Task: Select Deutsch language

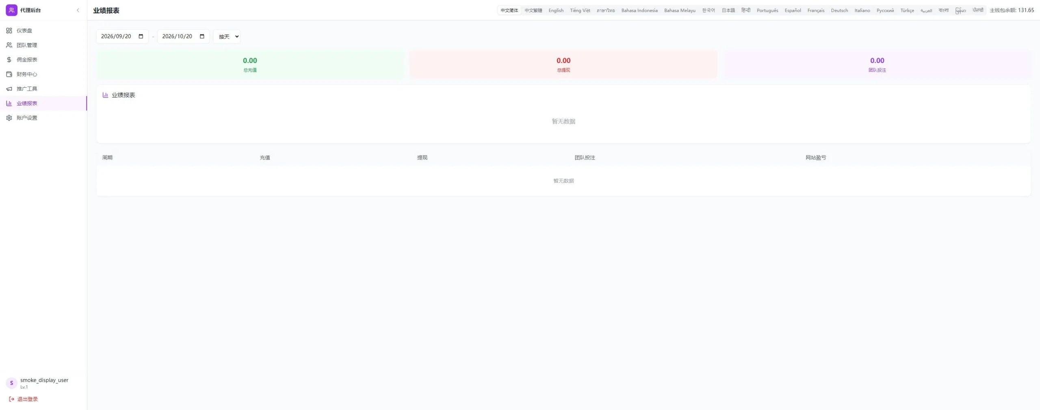Action: click(839, 10)
